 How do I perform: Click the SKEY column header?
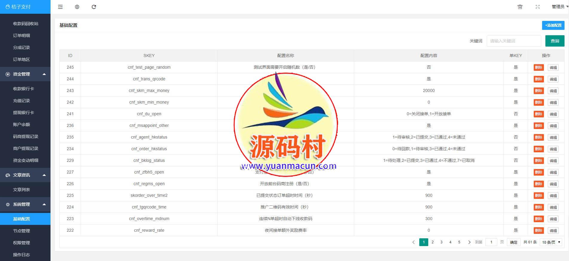tap(149, 56)
